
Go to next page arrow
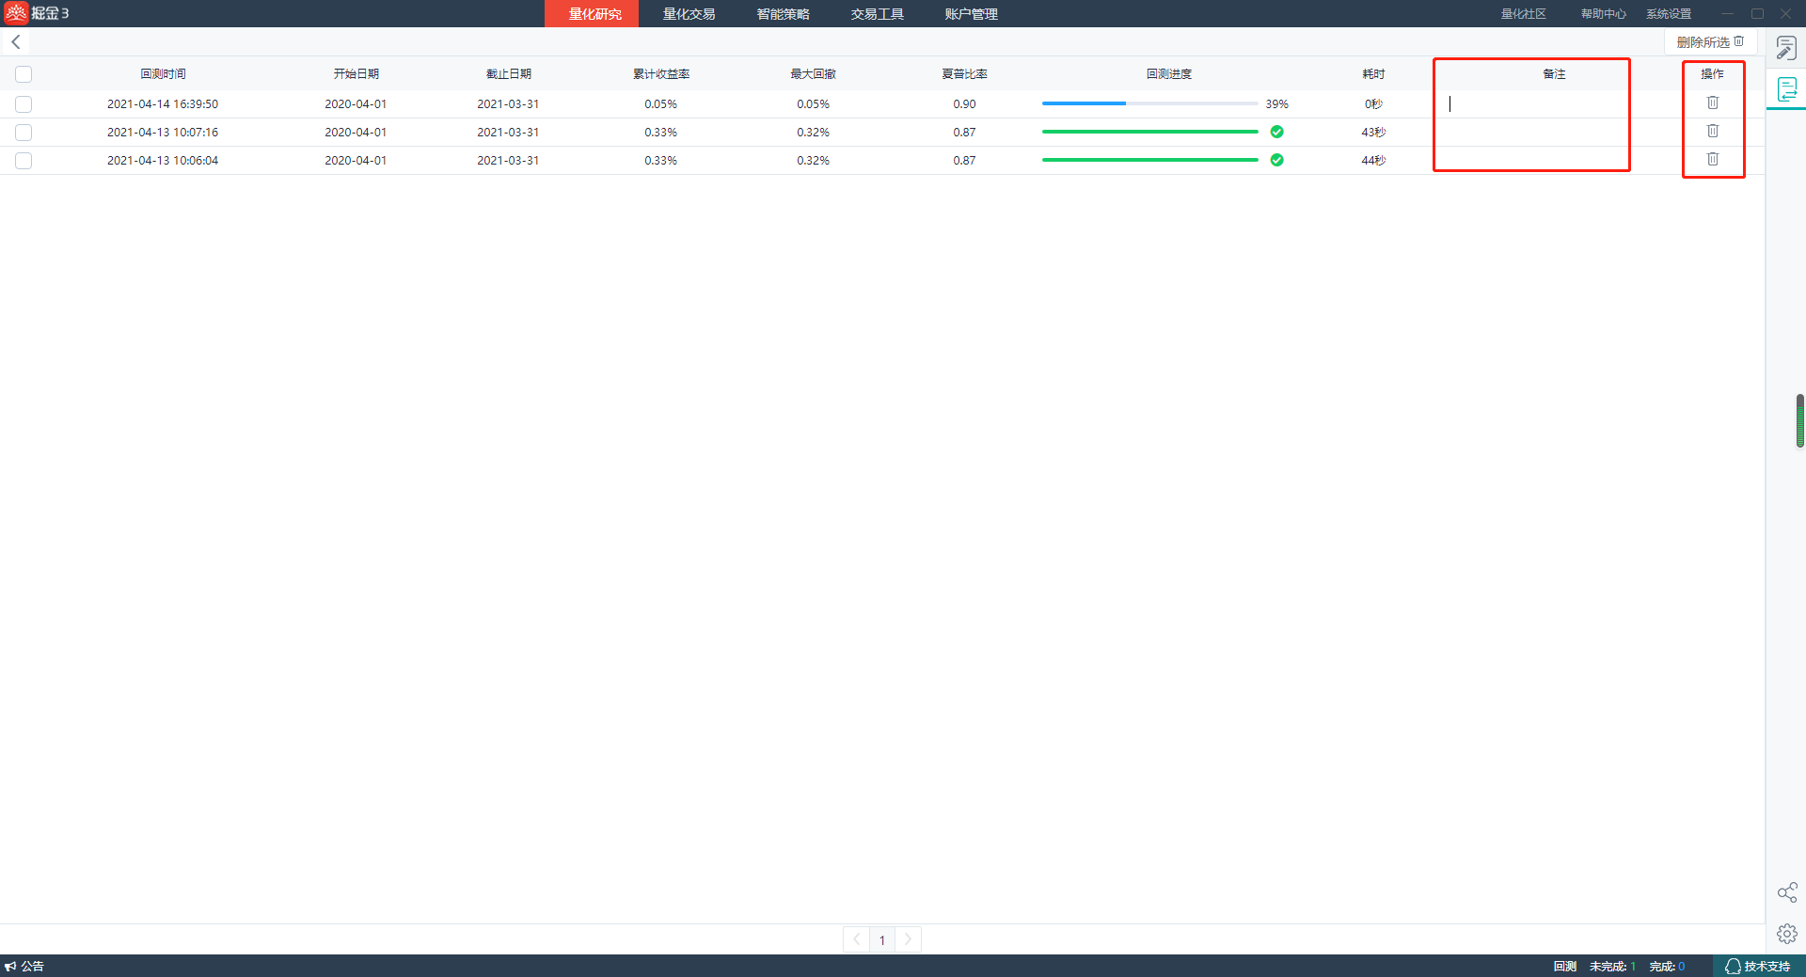[x=908, y=939]
